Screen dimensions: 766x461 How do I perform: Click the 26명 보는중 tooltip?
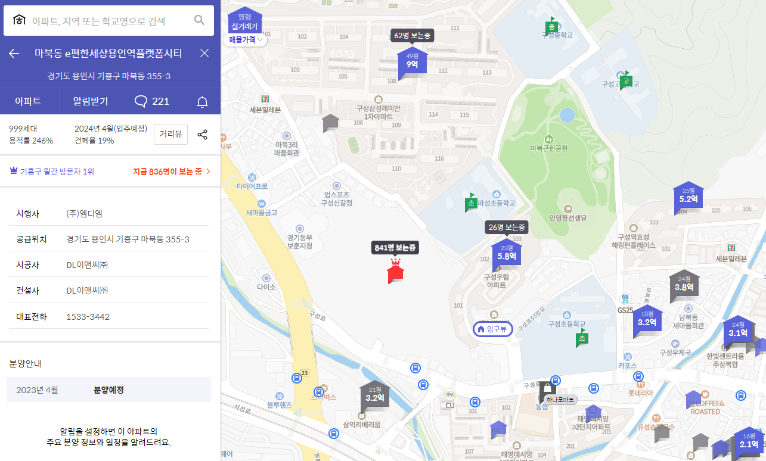coord(506,227)
